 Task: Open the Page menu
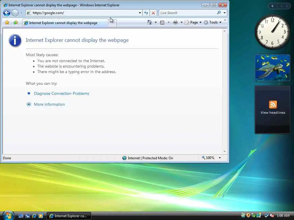point(193,22)
